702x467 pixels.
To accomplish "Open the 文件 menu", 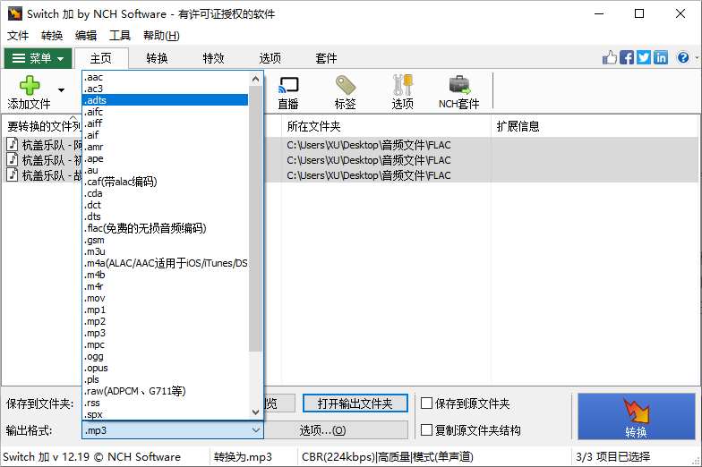I will pos(18,36).
